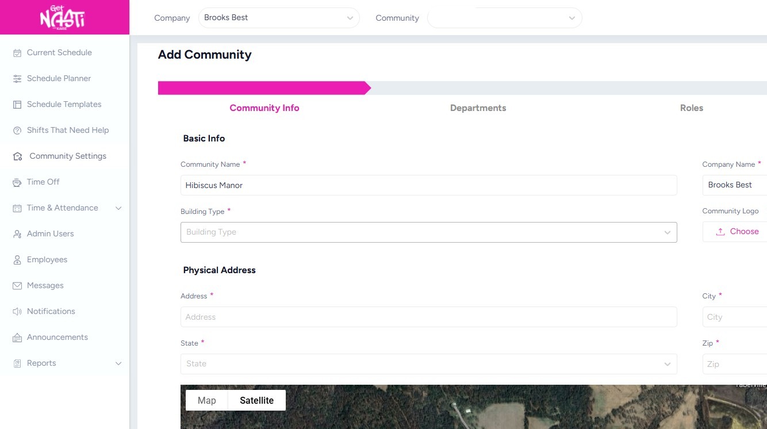Click the Schedule Templates layout icon
This screenshot has height=429, width=767.
(17, 105)
